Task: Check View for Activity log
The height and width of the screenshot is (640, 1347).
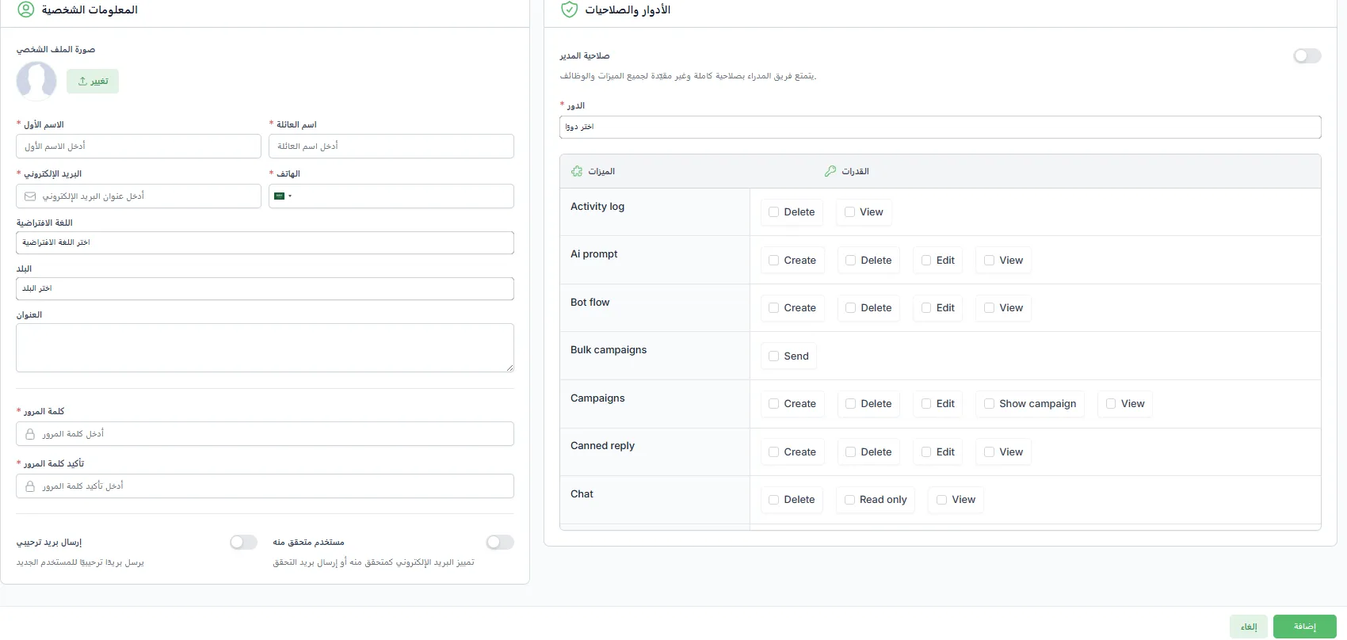Action: pos(849,212)
